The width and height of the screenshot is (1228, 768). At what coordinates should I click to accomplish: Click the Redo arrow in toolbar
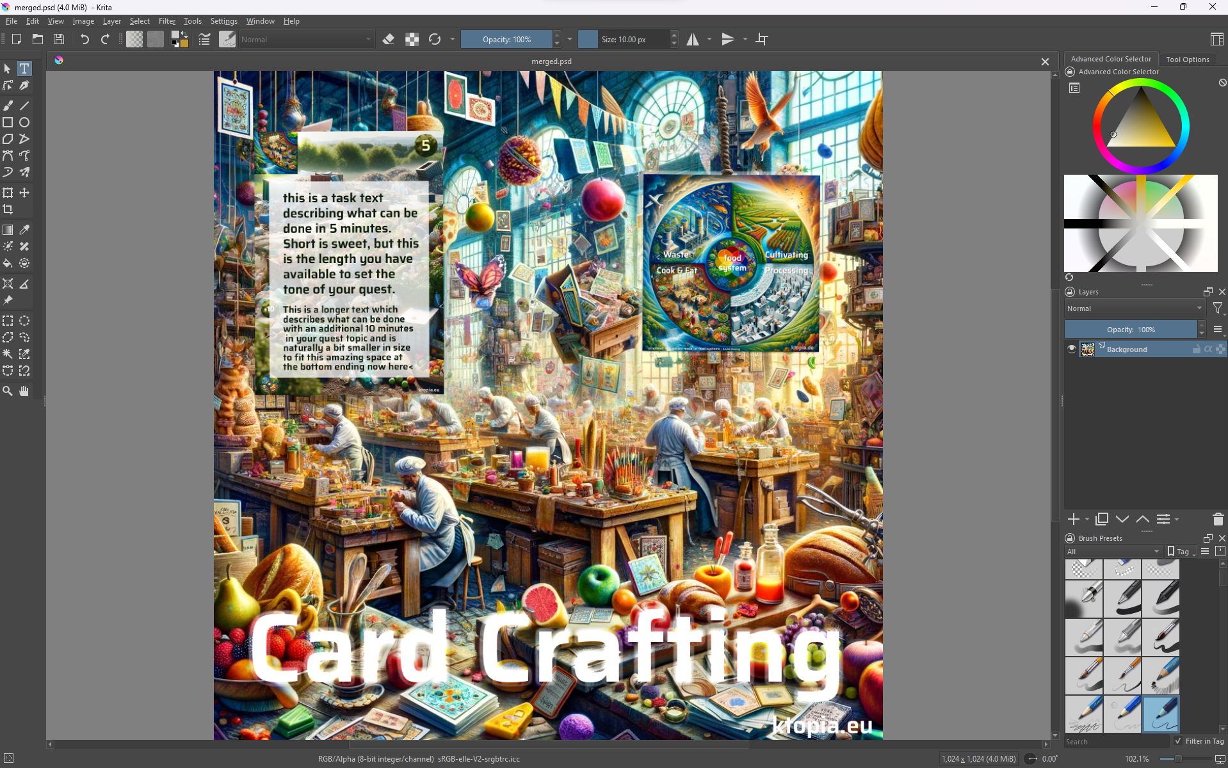coord(106,39)
